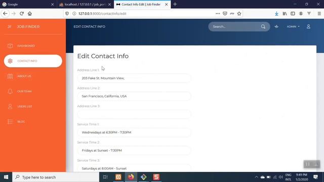Edit the Service Time 1 field
This screenshot has width=324, height=182.
(134, 132)
